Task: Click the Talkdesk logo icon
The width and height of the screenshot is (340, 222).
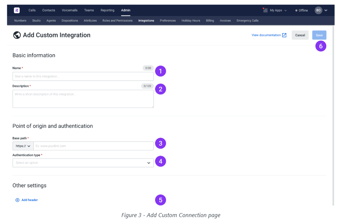Action: [x=17, y=10]
